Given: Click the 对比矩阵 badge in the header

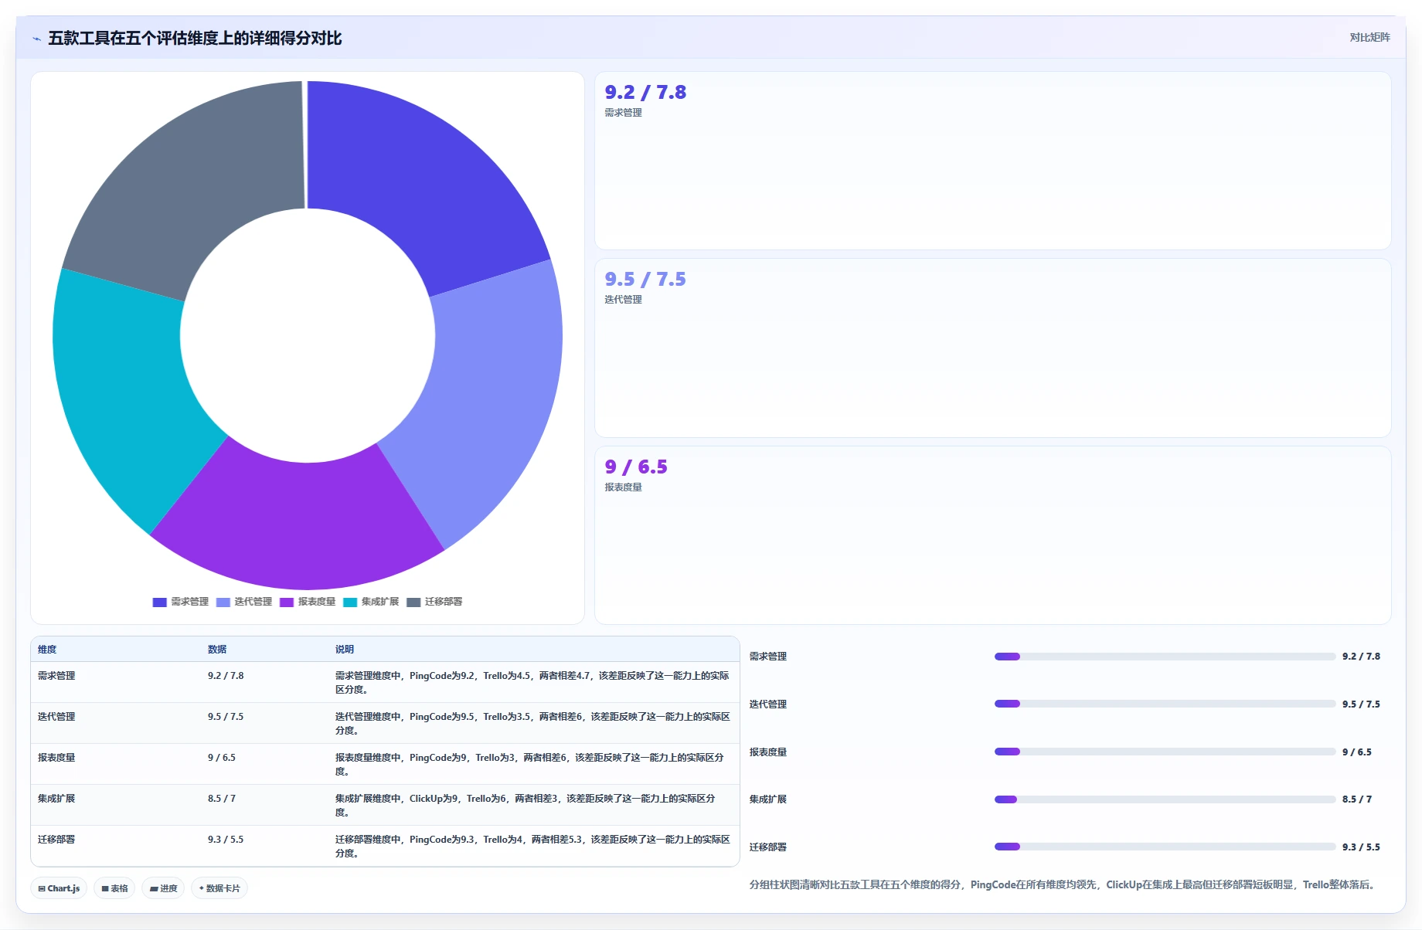Looking at the screenshot, I should (x=1369, y=37).
